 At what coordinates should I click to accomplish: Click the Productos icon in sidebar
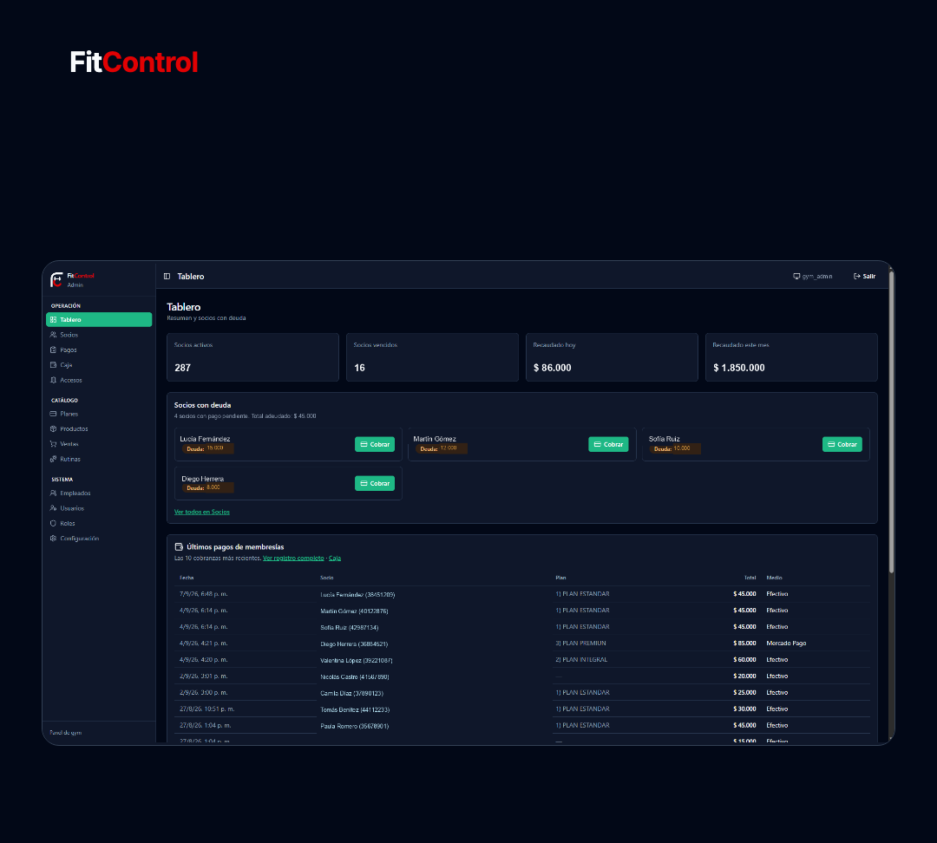(x=53, y=429)
